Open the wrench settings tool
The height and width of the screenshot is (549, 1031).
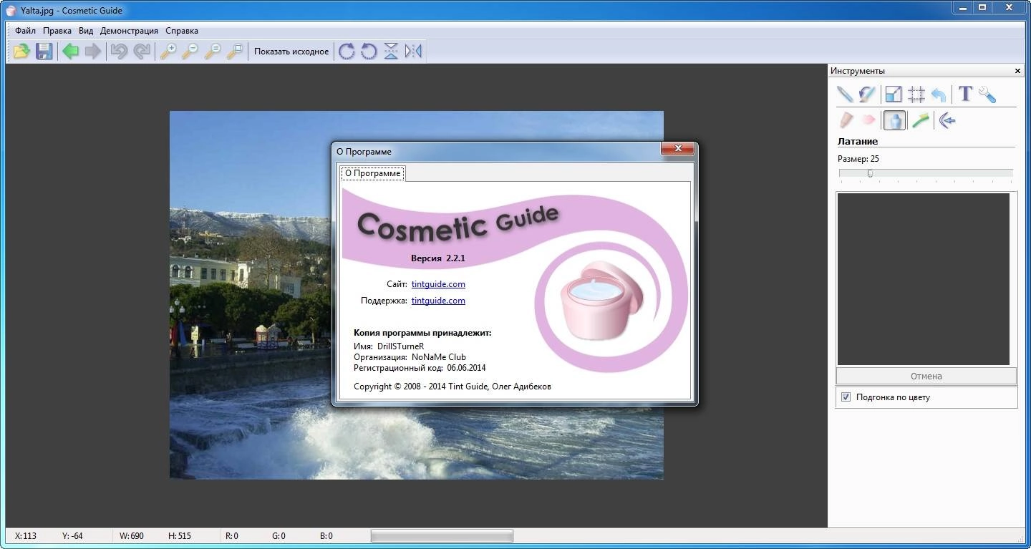pyautogui.click(x=987, y=94)
